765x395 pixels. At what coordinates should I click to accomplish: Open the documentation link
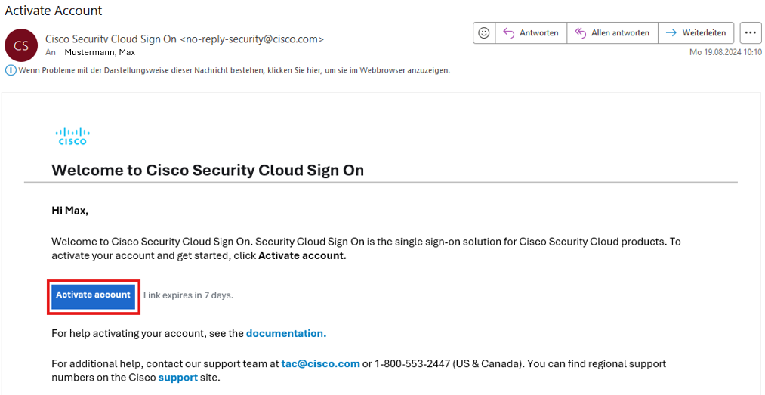tap(285, 333)
